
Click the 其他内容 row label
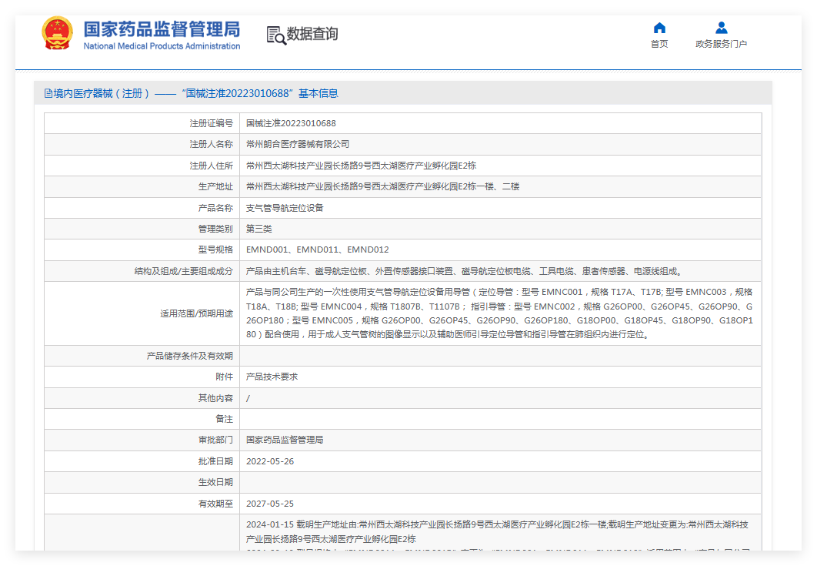point(215,398)
